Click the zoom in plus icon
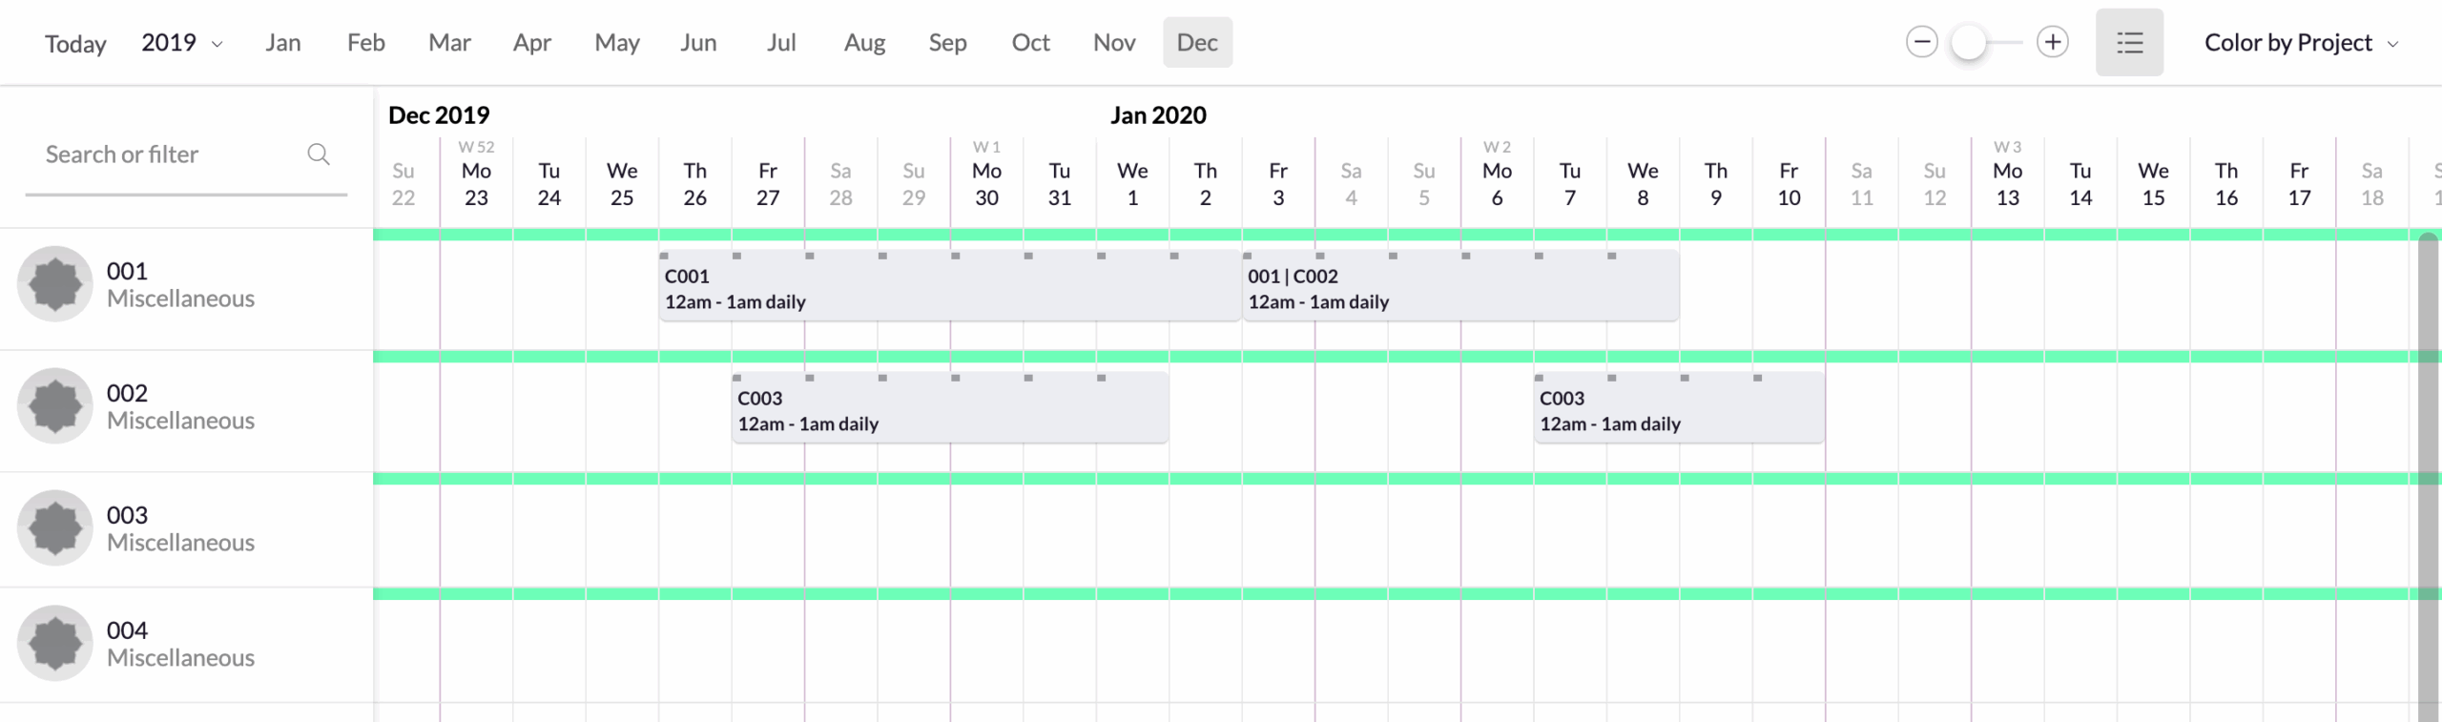 coord(2053,42)
